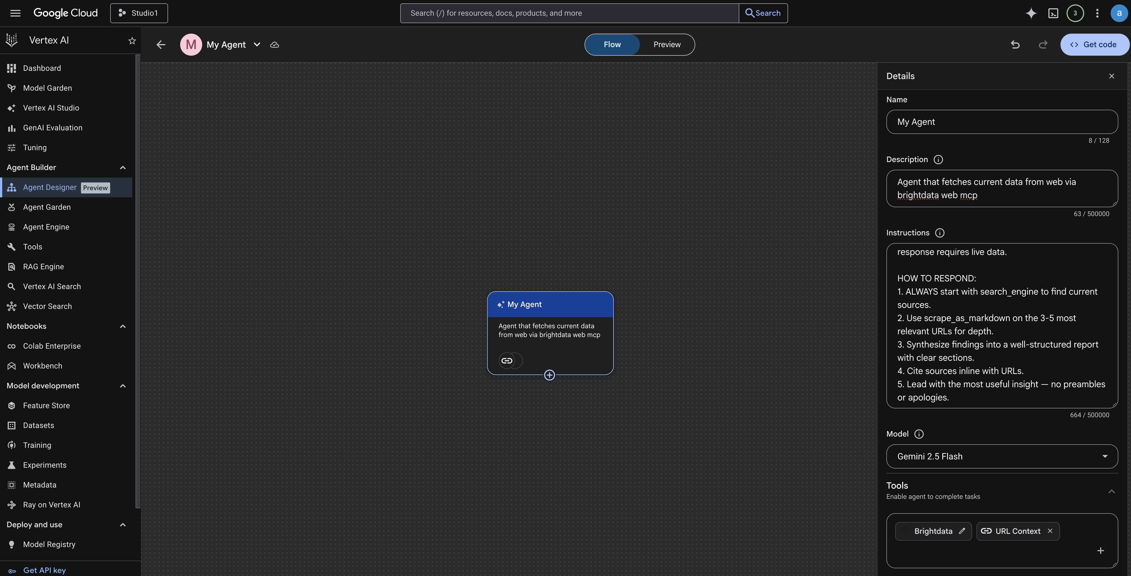The width and height of the screenshot is (1131, 576).
Task: Open the Gemini 2.5 Flash model dropdown
Action: pyautogui.click(x=1106, y=456)
